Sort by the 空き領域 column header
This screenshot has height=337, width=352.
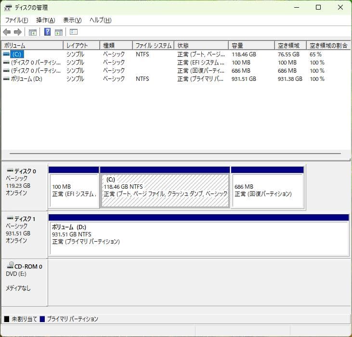290,46
